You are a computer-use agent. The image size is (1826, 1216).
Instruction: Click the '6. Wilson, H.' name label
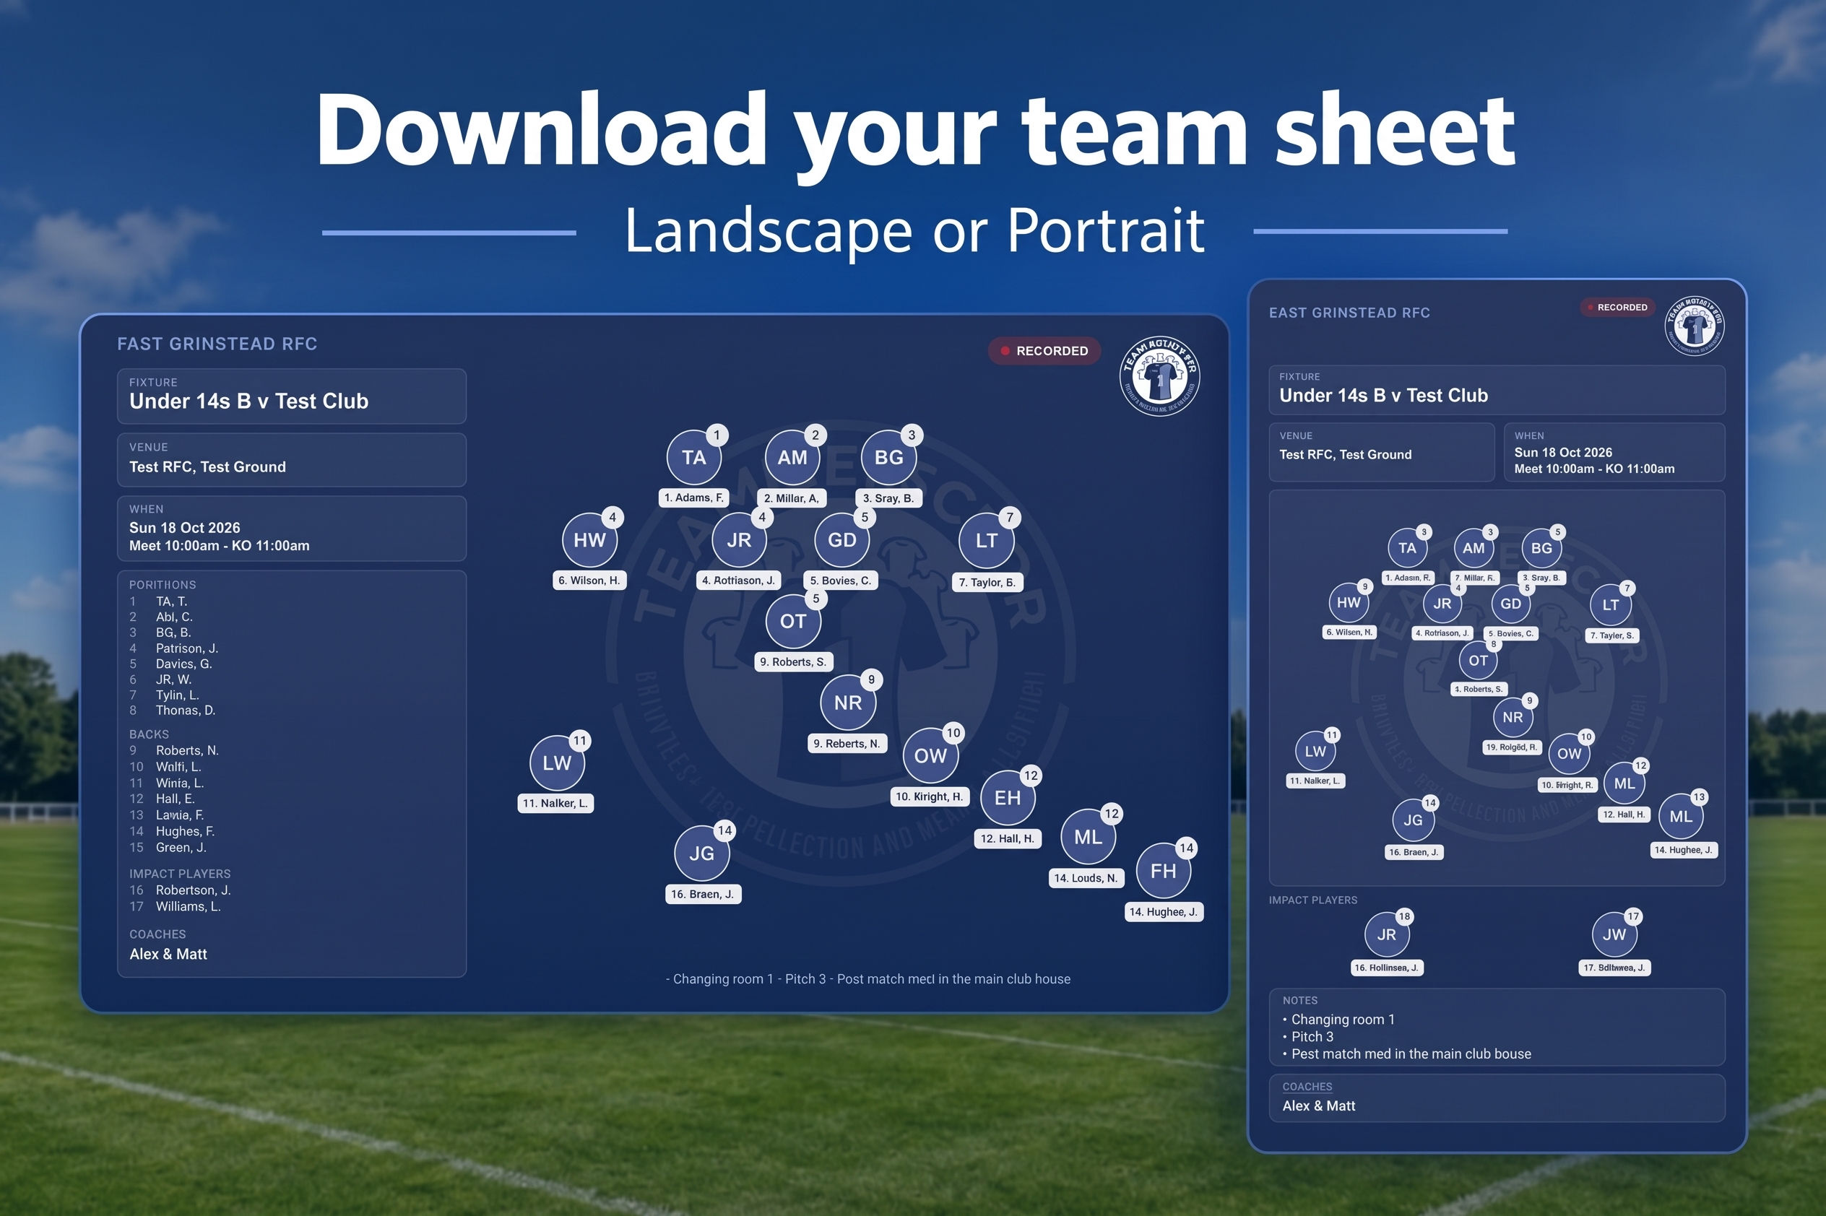click(x=589, y=580)
